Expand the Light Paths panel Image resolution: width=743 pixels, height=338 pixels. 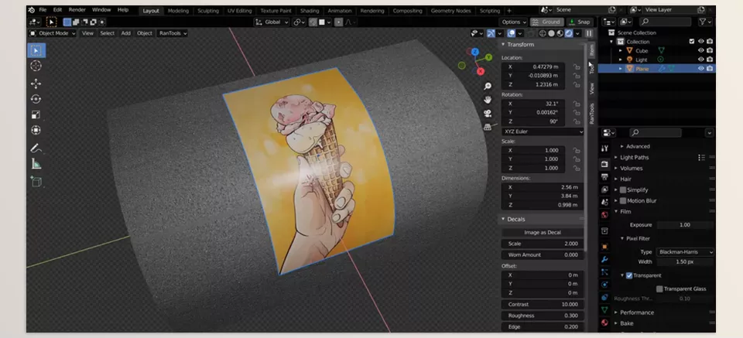[615, 158]
